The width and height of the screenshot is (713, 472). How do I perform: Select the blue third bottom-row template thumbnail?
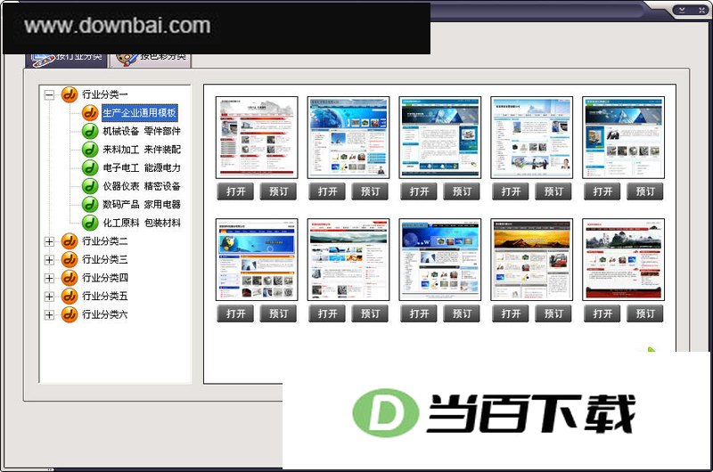point(440,259)
